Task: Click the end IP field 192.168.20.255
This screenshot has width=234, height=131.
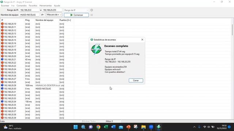Action: tap(52, 10)
